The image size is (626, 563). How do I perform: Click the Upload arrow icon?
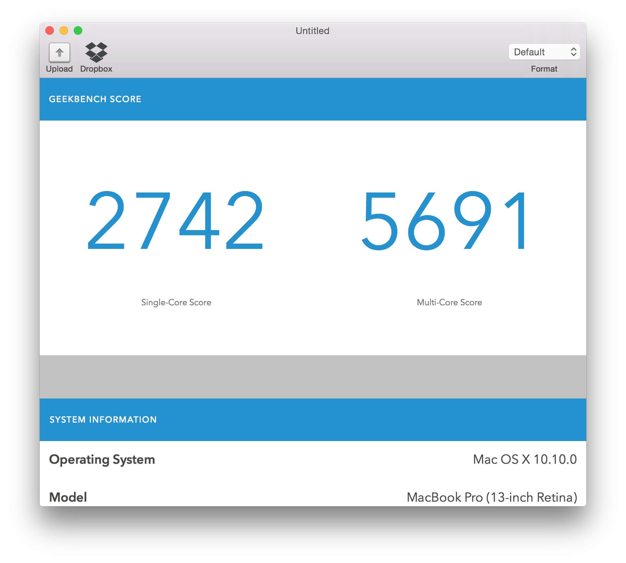click(x=59, y=52)
